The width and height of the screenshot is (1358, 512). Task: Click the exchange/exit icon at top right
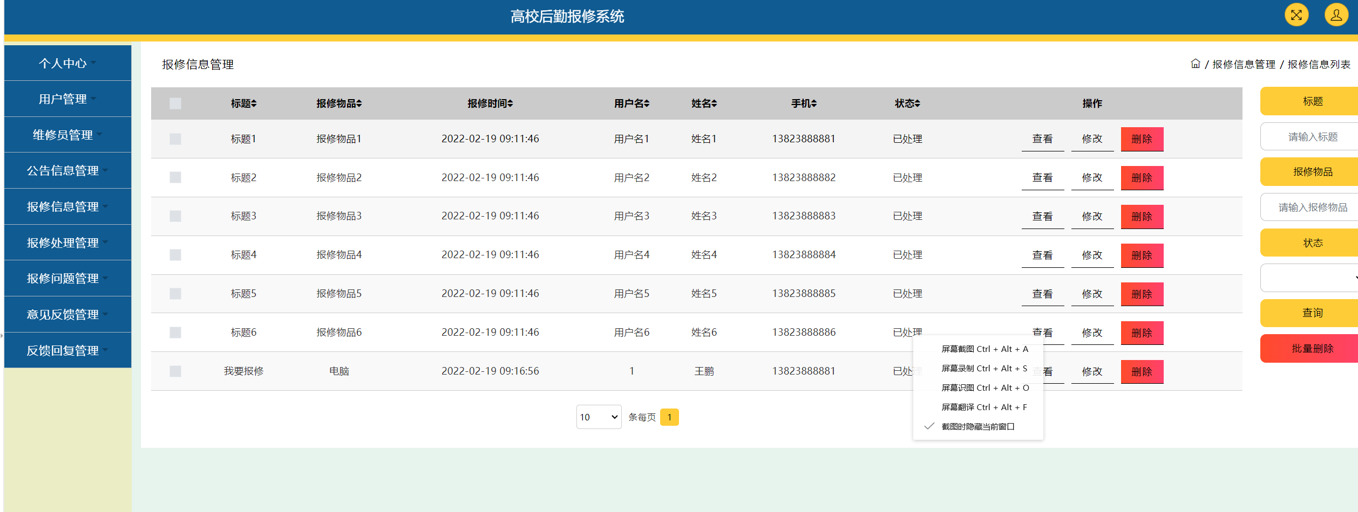(x=1296, y=15)
